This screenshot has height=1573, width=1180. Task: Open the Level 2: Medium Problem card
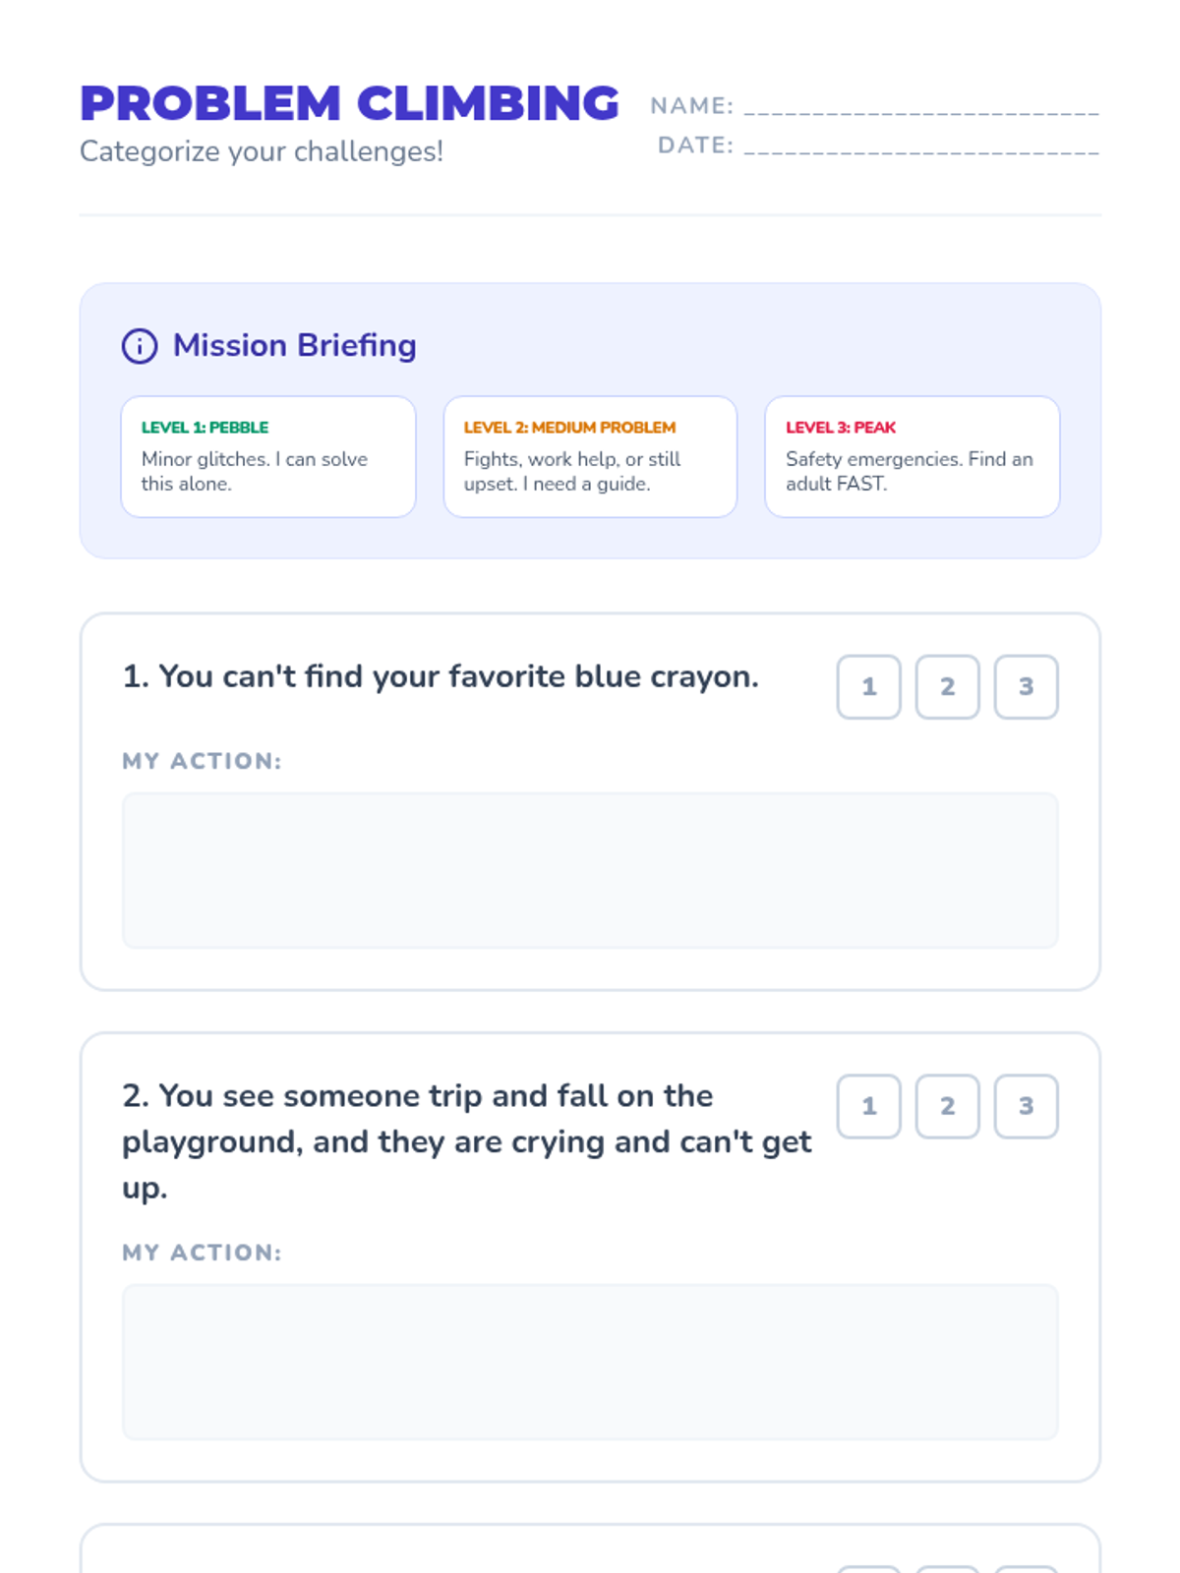click(590, 457)
